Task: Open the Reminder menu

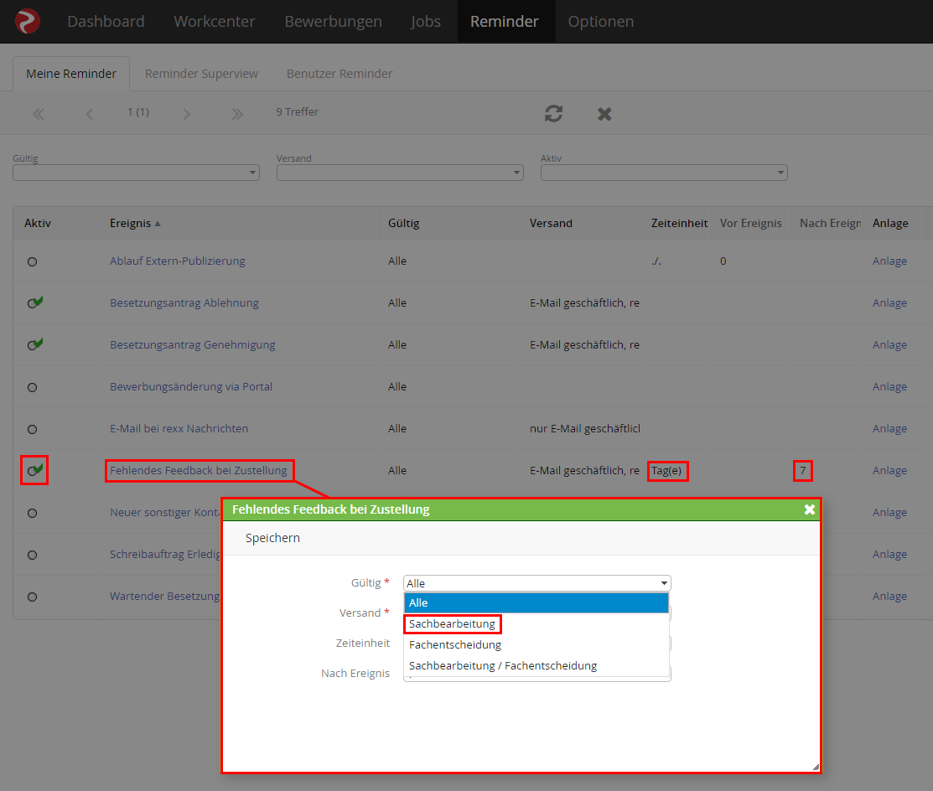Action: click(505, 22)
